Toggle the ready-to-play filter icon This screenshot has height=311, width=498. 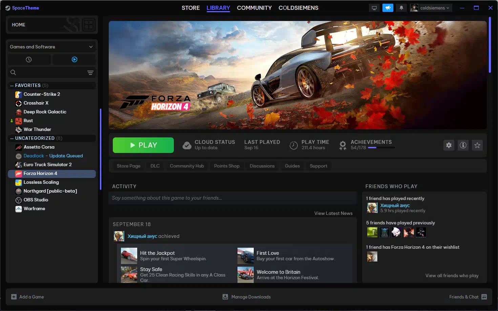click(75, 60)
